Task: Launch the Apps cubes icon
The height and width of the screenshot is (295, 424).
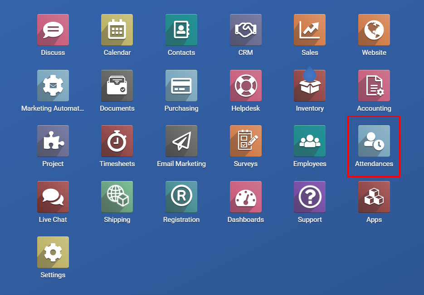Action: click(x=374, y=197)
